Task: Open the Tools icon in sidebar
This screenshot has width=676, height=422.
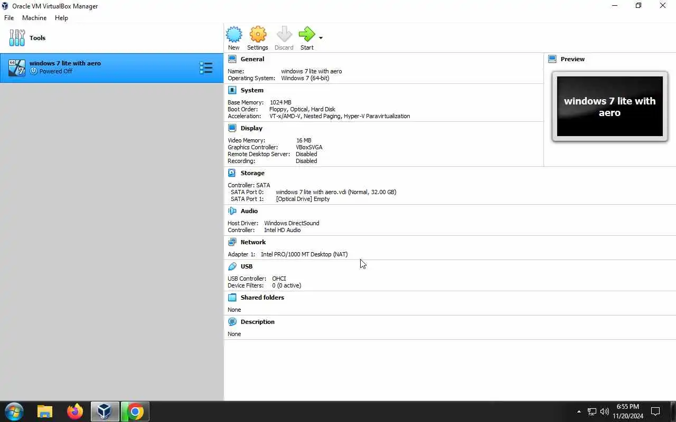Action: (x=17, y=38)
